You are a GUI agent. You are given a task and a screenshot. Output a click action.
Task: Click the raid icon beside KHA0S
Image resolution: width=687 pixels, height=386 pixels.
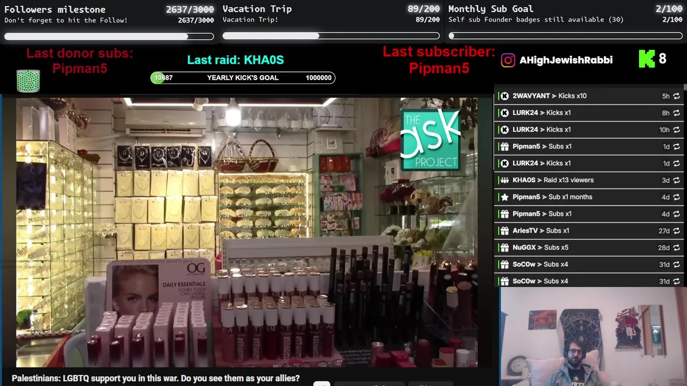coord(505,180)
